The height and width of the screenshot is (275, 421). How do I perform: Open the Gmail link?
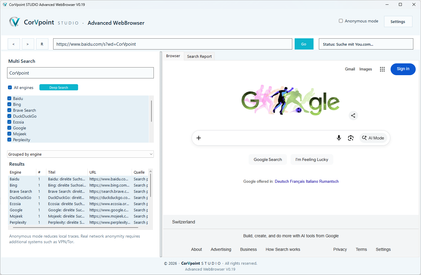350,69
